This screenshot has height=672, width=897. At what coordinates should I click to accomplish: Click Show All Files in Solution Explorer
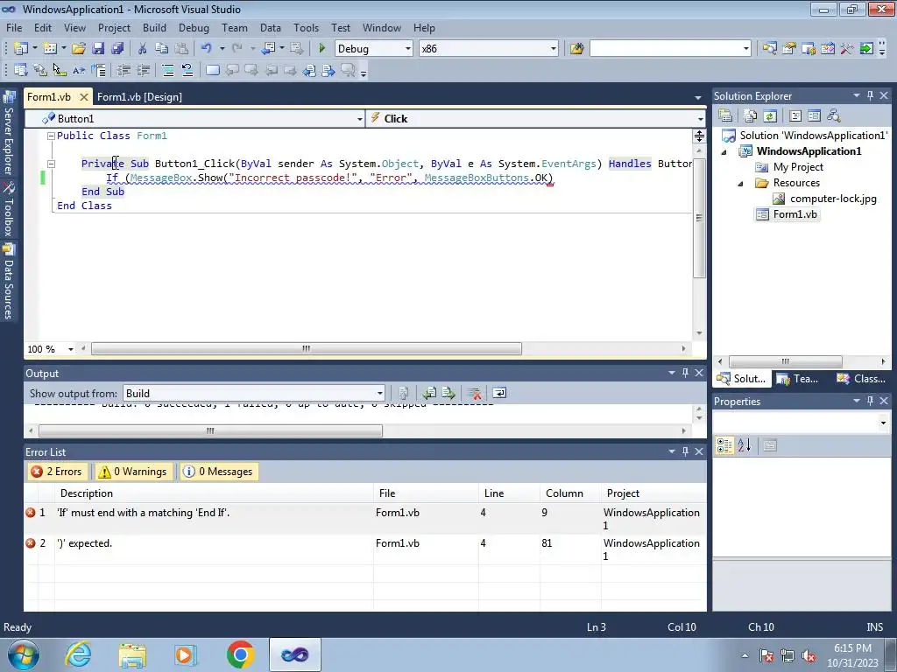751,116
